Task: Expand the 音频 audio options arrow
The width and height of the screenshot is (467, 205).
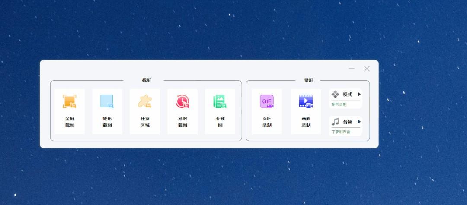Action: pos(359,122)
